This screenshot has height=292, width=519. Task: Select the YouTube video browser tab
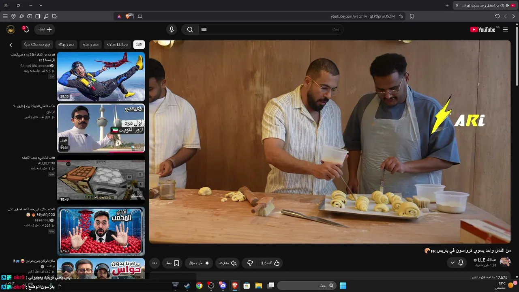pyautogui.click(x=485, y=5)
